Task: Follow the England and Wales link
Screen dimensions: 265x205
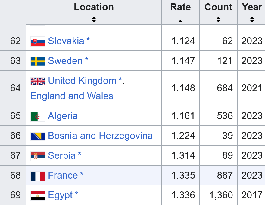Action: point(72,96)
